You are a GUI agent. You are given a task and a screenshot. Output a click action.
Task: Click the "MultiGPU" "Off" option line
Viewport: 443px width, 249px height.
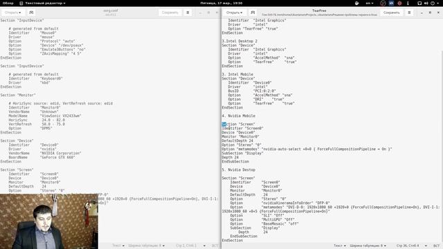tap(262, 220)
